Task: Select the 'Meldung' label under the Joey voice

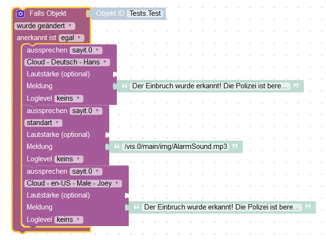Action: (40, 208)
